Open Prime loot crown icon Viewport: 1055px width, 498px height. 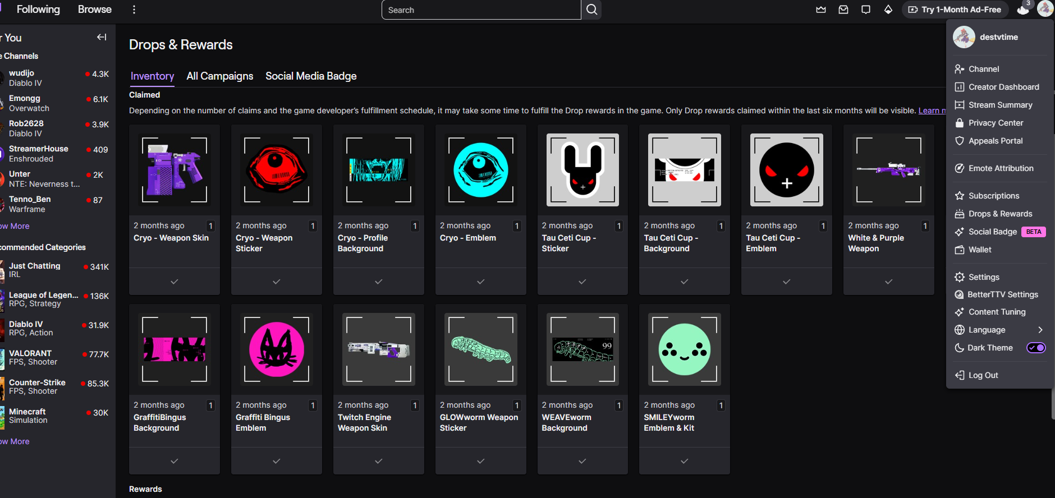pos(821,10)
